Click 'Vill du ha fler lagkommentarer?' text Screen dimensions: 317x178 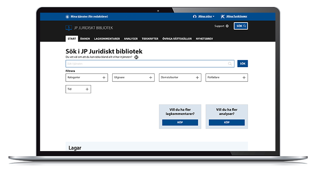point(180,112)
